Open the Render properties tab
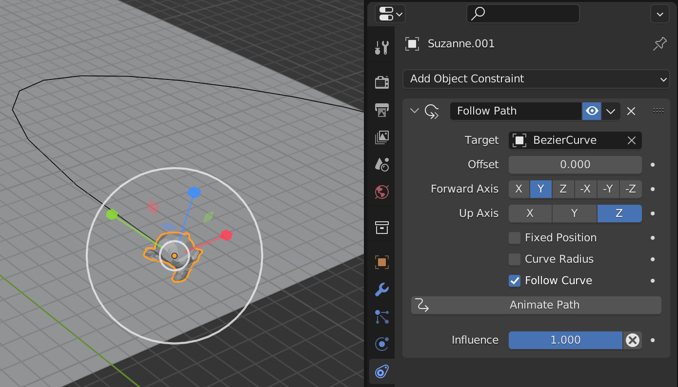Image resolution: width=678 pixels, height=387 pixels. (x=381, y=82)
